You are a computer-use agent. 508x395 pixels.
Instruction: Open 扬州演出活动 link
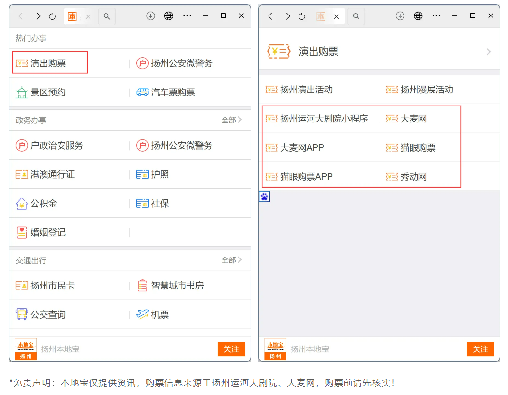pos(299,90)
